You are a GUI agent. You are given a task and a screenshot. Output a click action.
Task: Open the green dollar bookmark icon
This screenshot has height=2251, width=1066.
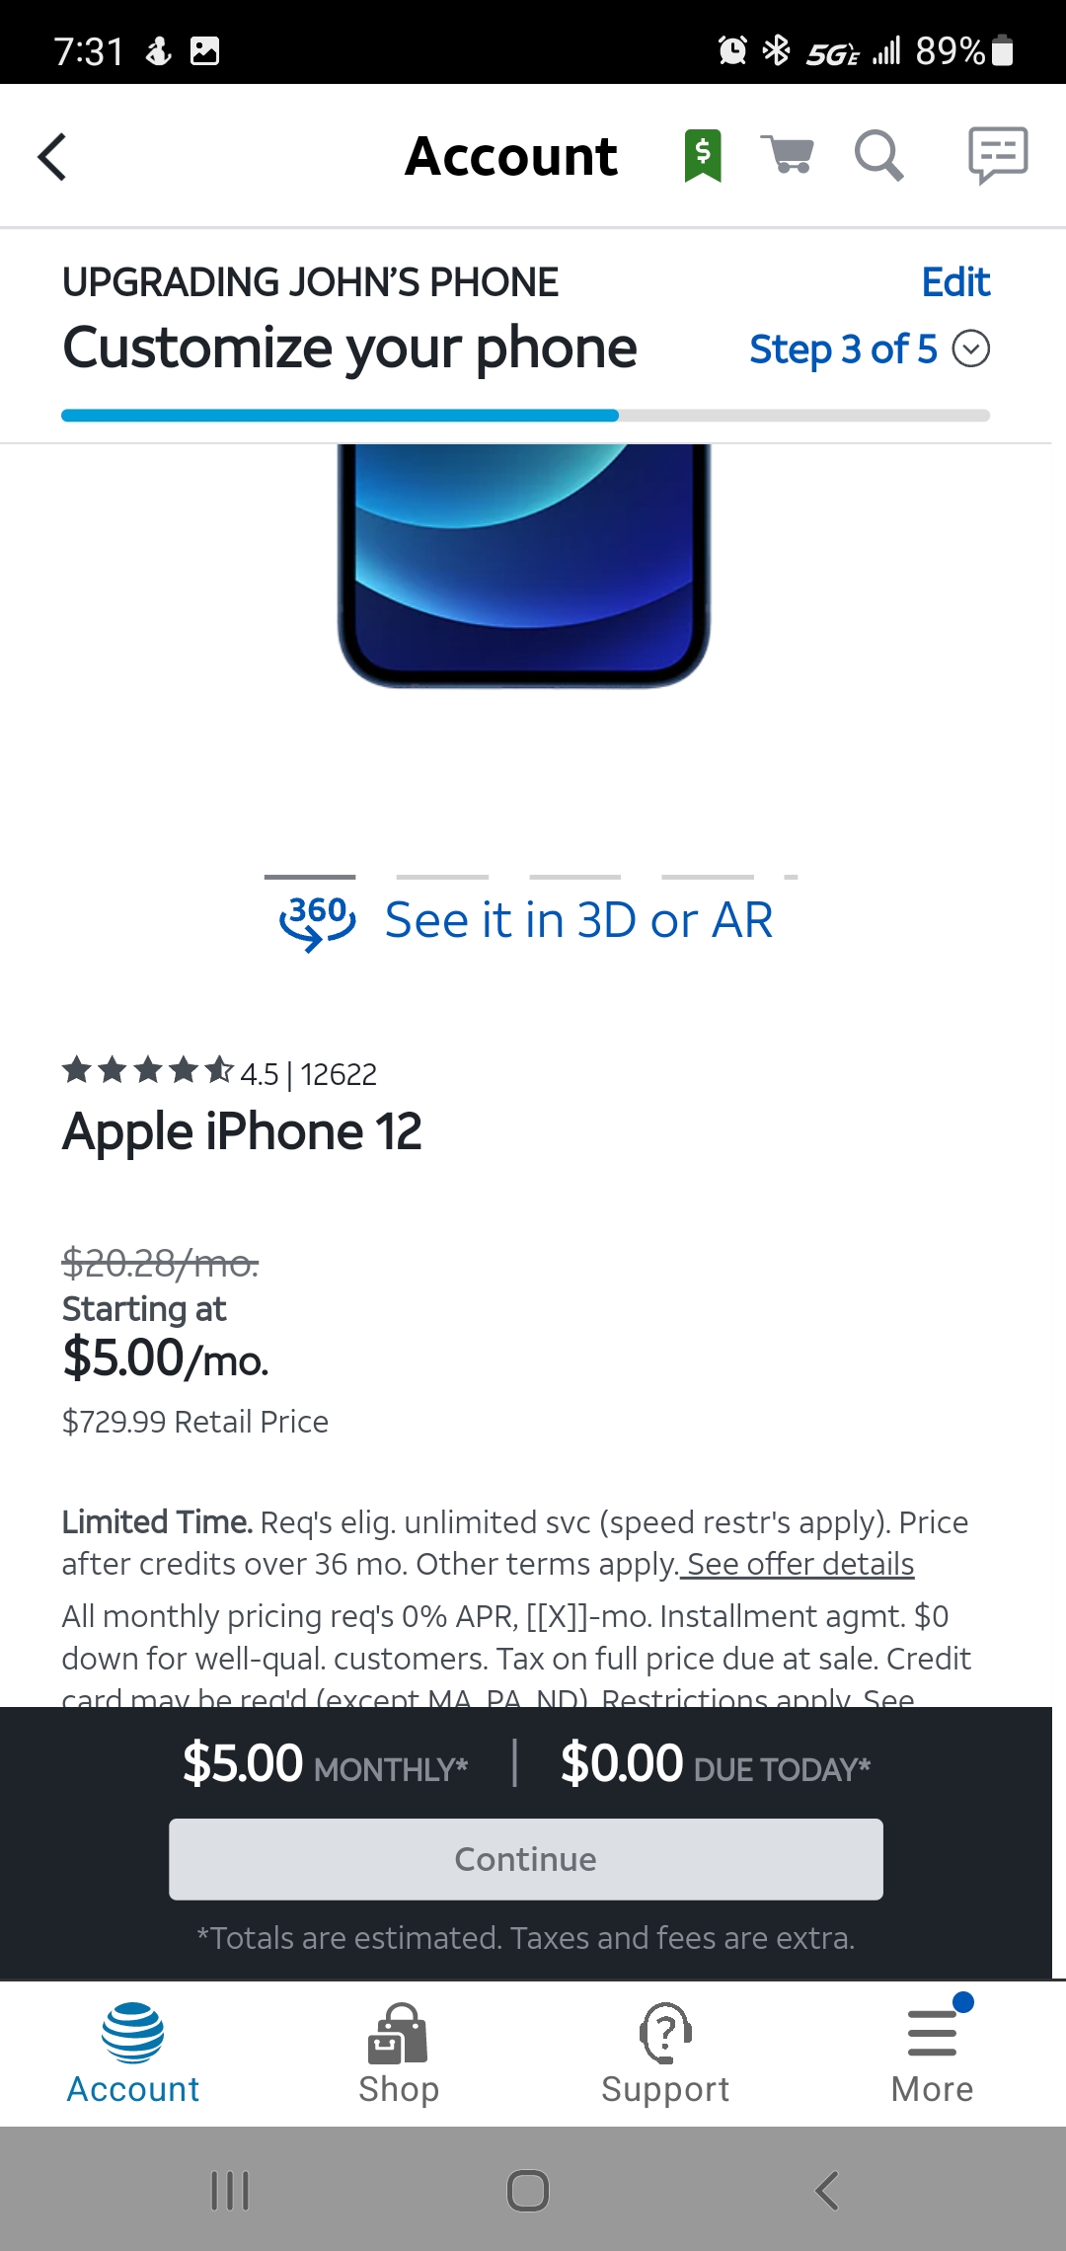703,156
